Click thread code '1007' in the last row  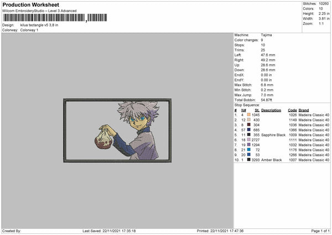click(293, 160)
